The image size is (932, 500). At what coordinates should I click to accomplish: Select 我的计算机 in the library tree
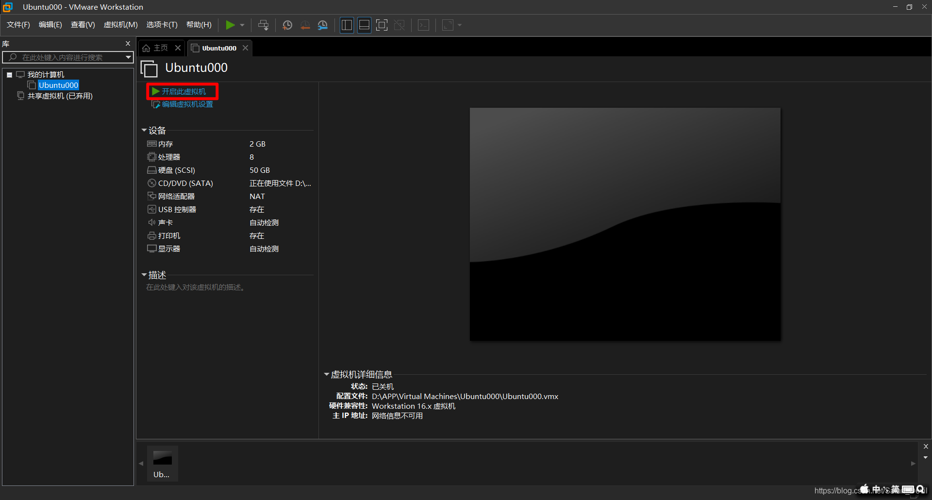click(x=46, y=74)
